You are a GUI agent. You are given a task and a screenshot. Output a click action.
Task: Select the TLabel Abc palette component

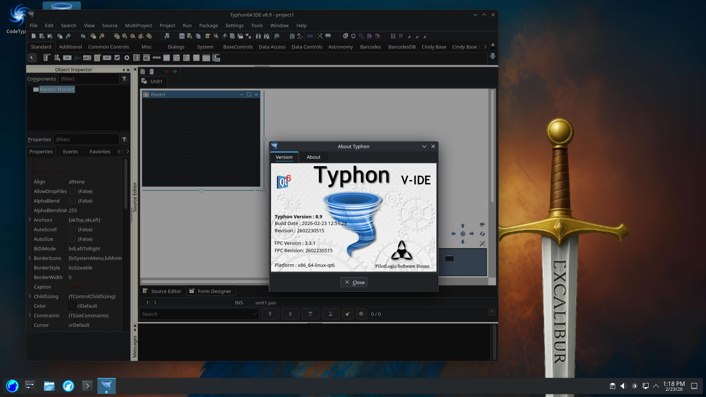[77, 58]
